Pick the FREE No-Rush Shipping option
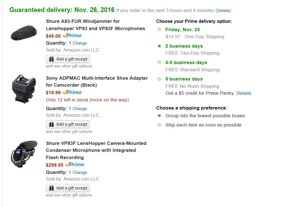This screenshot has height=207, width=282. (x=159, y=79)
